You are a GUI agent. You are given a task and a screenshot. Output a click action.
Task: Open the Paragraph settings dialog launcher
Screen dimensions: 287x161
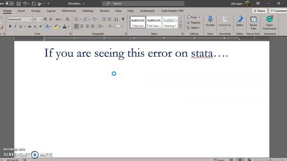tap(126, 34)
